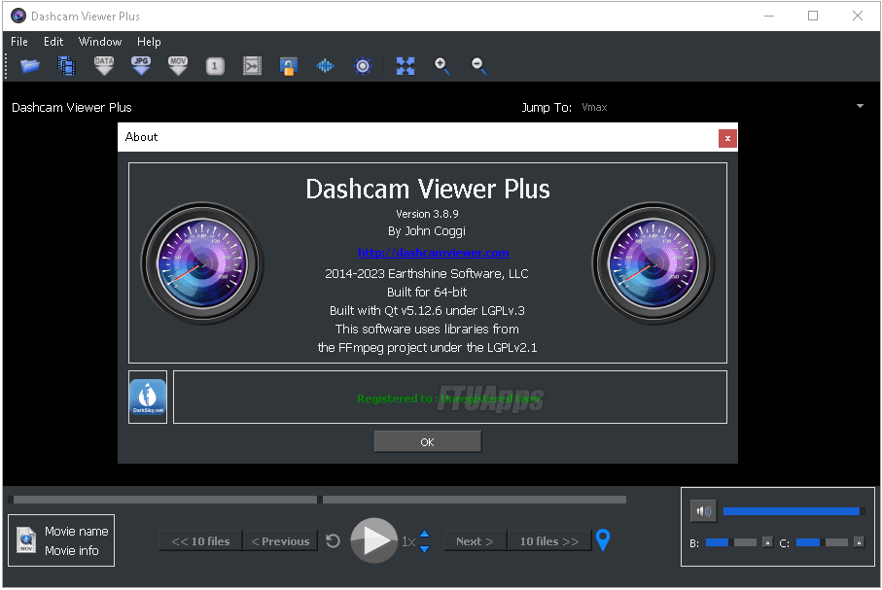Image resolution: width=882 pixels, height=590 pixels.
Task: Click the movie file MOV icon
Action: 26,540
